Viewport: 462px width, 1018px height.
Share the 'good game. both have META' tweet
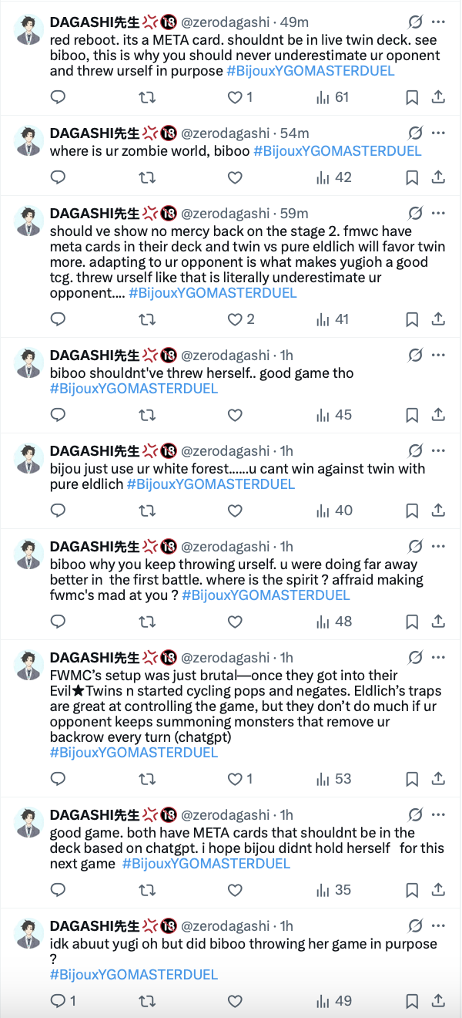pyautogui.click(x=438, y=890)
